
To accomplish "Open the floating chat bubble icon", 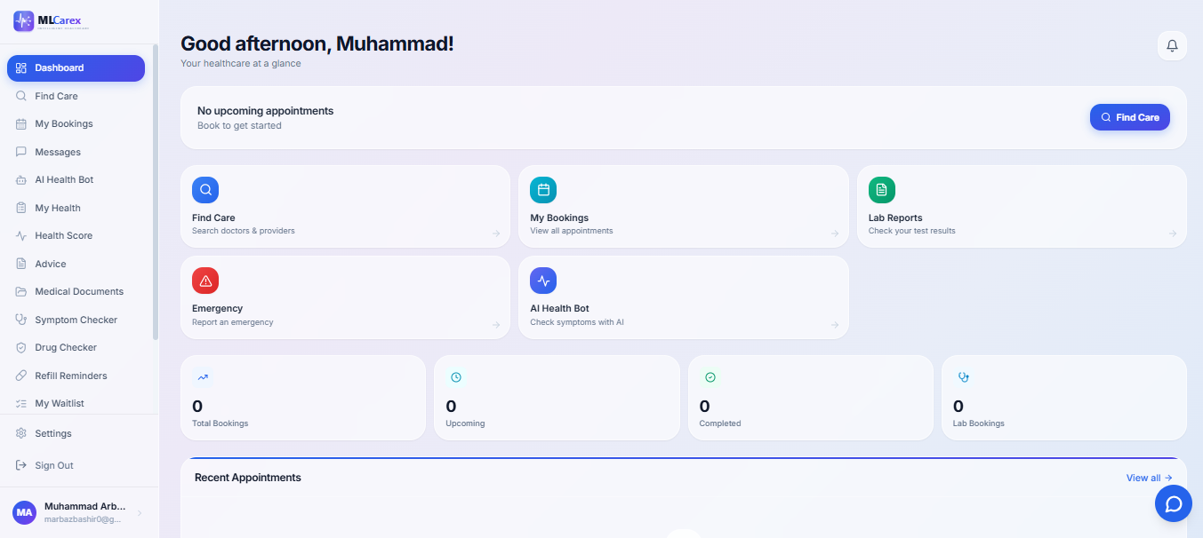I will point(1173,503).
